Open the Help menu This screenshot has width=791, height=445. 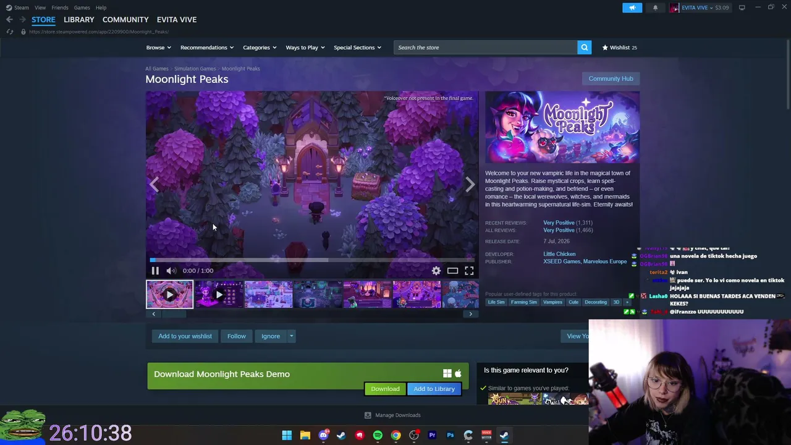point(101,7)
